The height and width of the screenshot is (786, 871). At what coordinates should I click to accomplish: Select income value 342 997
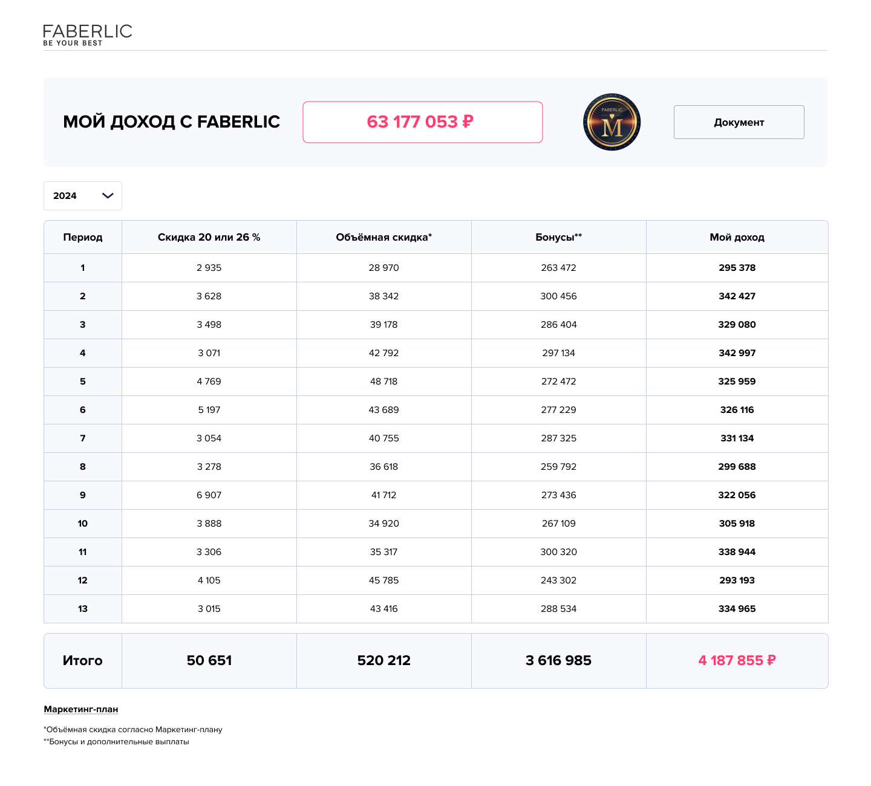[737, 353]
